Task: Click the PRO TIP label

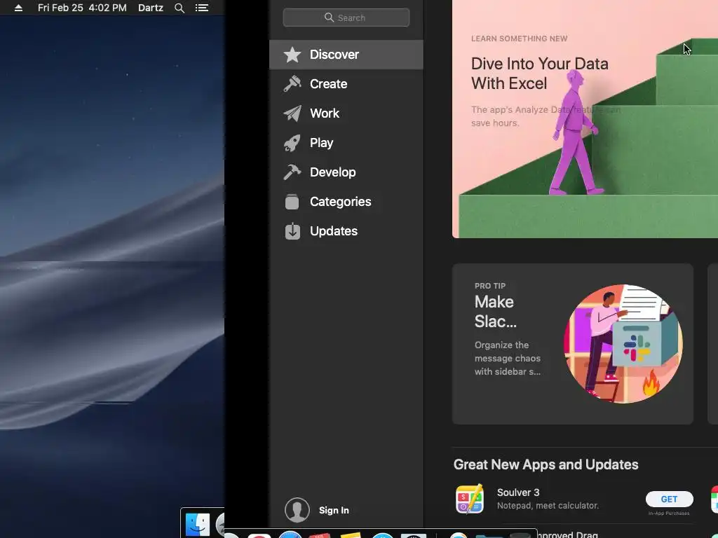Action: tap(490, 286)
